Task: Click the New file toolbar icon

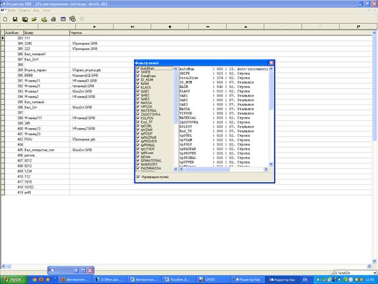Action: (5, 19)
